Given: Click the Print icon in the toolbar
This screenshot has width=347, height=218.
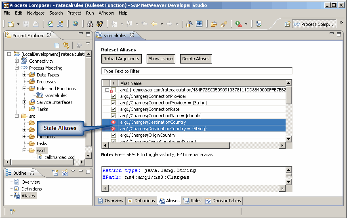Looking at the screenshot, I should 36,24.
